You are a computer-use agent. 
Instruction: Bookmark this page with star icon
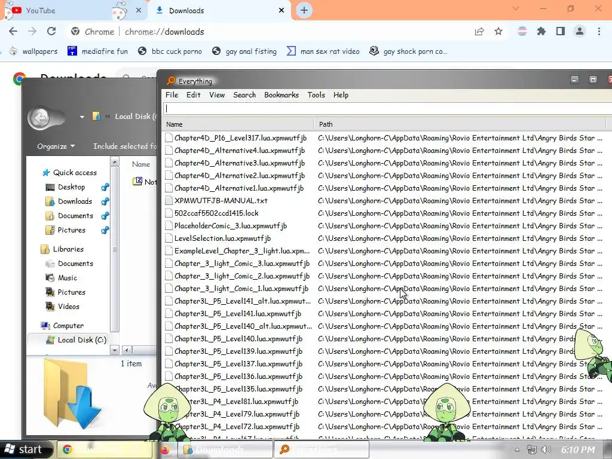tap(498, 32)
